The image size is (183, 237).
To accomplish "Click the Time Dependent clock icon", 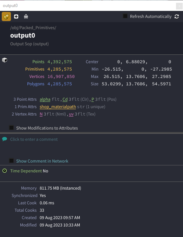I will click(x=5, y=171).
